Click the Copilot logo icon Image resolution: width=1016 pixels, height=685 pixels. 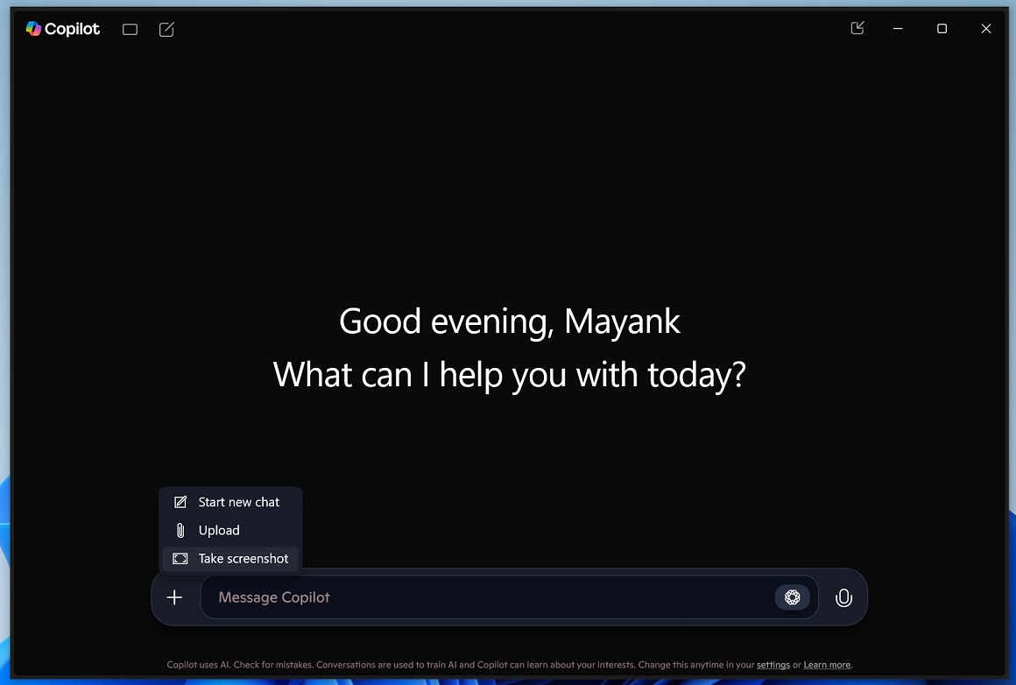point(33,29)
